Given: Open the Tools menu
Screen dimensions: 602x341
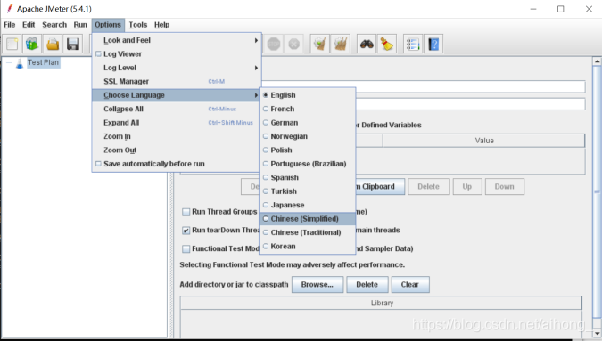Looking at the screenshot, I should (x=138, y=25).
